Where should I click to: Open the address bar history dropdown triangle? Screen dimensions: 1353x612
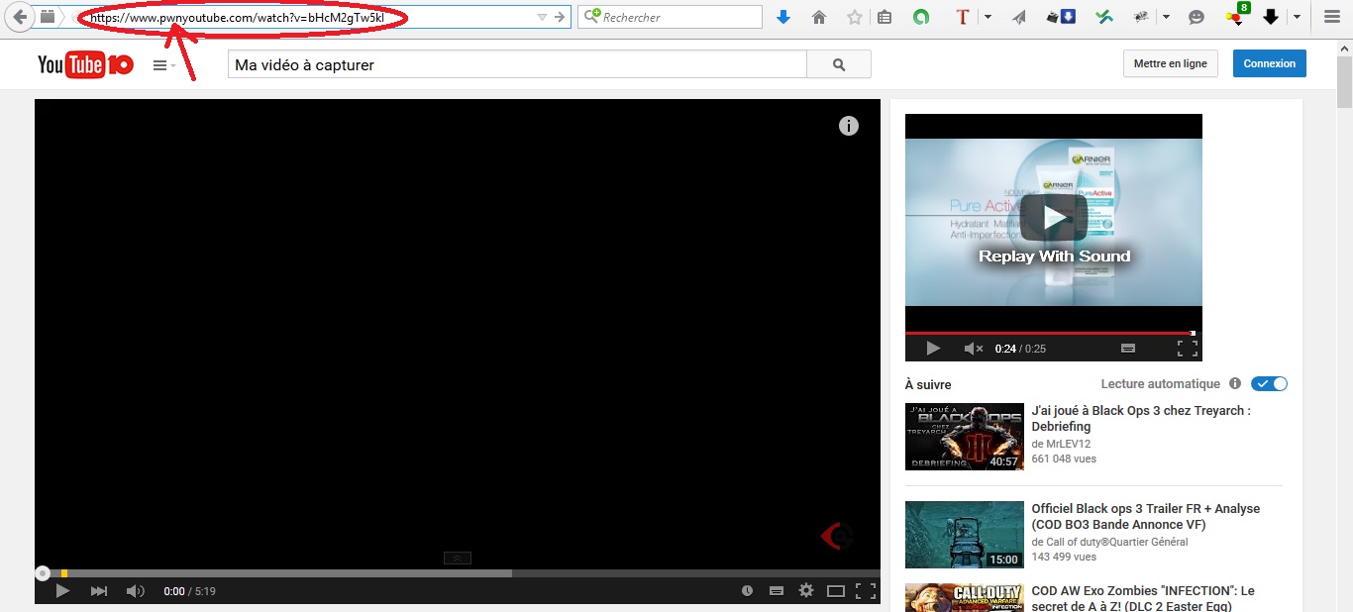[x=542, y=17]
